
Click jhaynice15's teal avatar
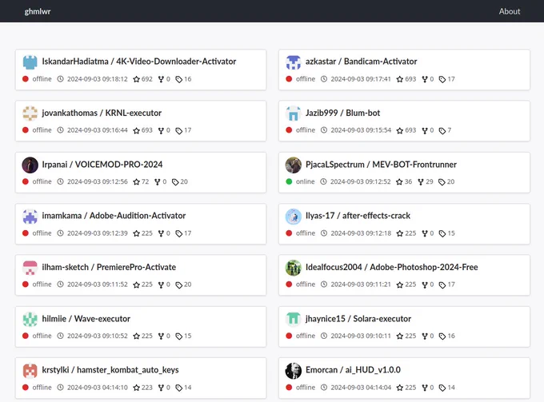tap(294, 319)
